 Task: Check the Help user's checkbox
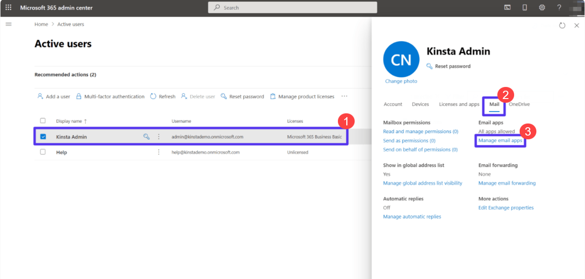click(43, 152)
